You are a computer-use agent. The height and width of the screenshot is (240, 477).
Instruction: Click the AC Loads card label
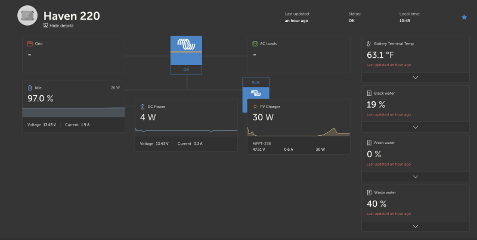[268, 43]
